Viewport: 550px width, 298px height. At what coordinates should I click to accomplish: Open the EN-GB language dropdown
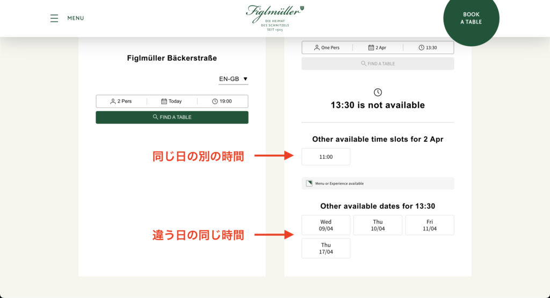(x=233, y=79)
